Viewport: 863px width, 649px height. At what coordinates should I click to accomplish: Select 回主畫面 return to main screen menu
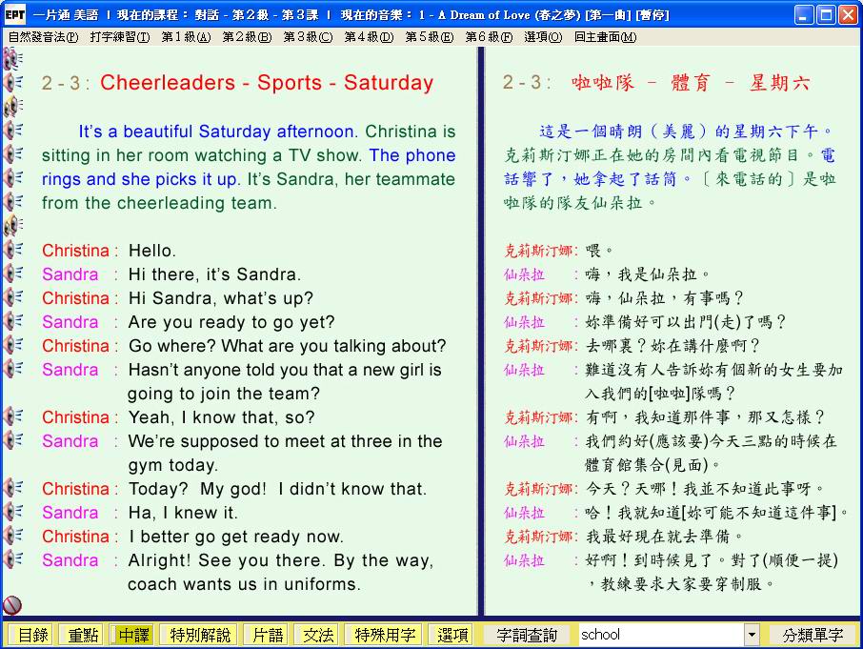pos(605,37)
